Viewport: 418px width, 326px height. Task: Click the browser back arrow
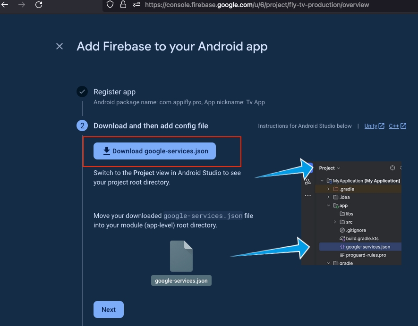pos(5,5)
